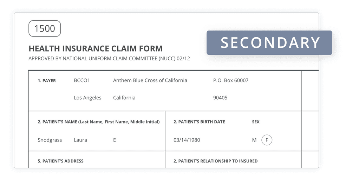The image size is (346, 185).
Task: Click the California state field
Action: [124, 98]
